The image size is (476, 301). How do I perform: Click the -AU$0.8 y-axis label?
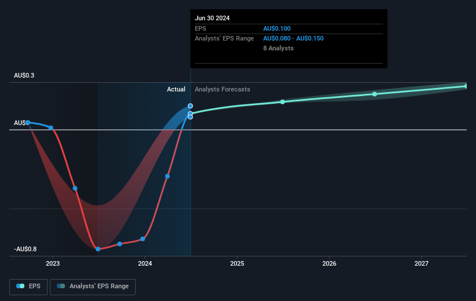click(x=25, y=249)
